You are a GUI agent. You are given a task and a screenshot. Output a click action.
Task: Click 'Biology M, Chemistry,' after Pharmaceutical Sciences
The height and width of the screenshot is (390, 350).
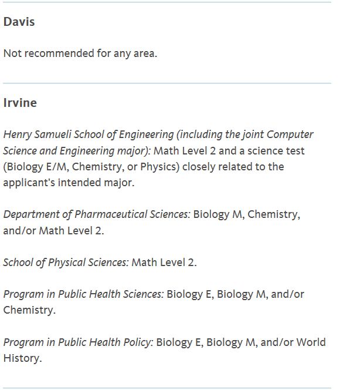[x=247, y=214]
